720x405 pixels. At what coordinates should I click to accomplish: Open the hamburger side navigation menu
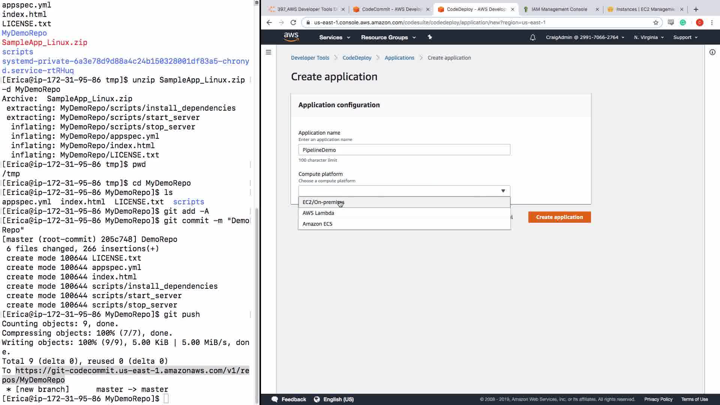coord(268,52)
